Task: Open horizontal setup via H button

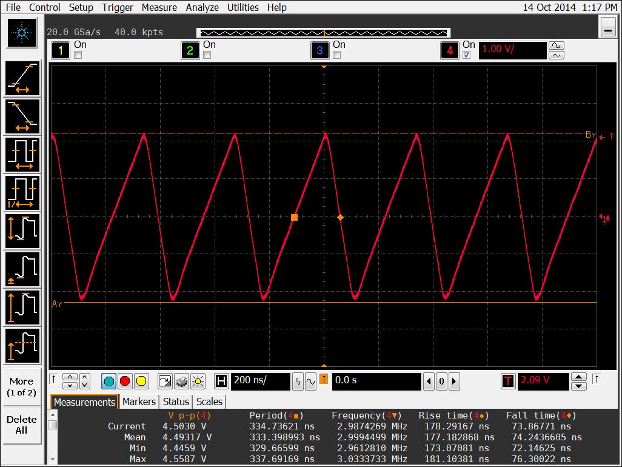Action: click(x=221, y=381)
